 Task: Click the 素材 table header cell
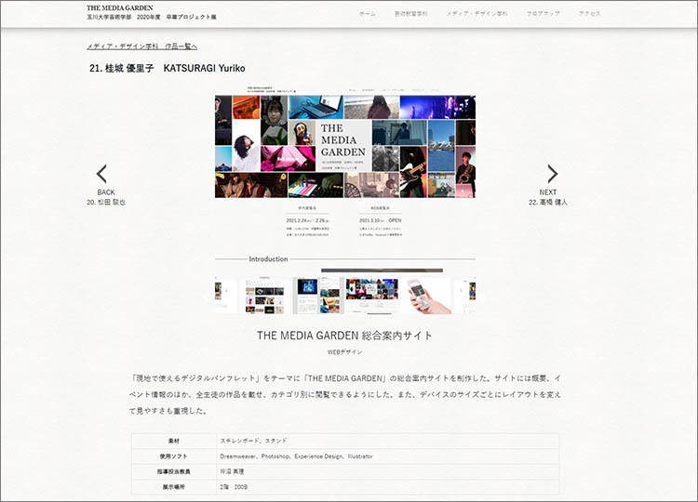[174, 441]
